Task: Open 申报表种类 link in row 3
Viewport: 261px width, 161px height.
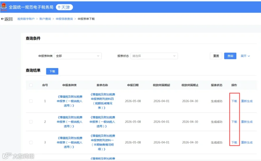Action: pos(69,143)
